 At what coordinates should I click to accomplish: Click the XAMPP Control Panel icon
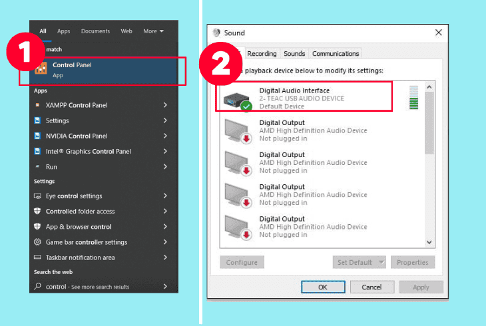click(x=37, y=105)
